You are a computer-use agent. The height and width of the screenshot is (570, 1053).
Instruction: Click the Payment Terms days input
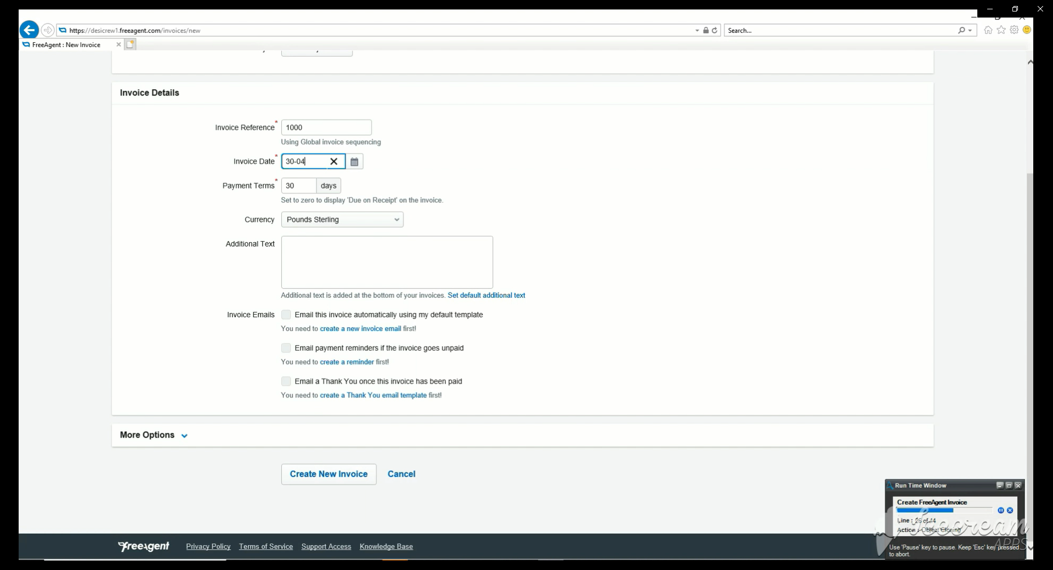[x=299, y=186]
